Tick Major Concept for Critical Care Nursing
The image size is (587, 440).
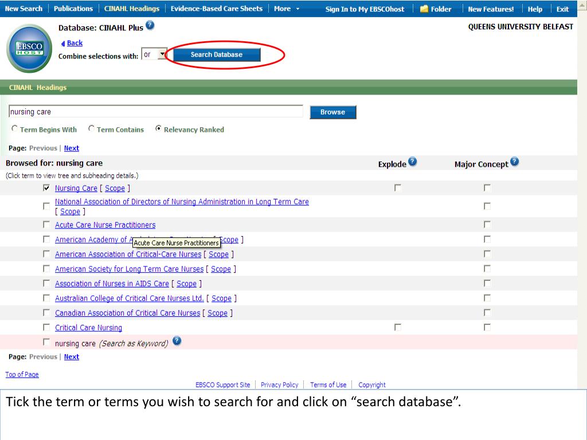point(487,327)
